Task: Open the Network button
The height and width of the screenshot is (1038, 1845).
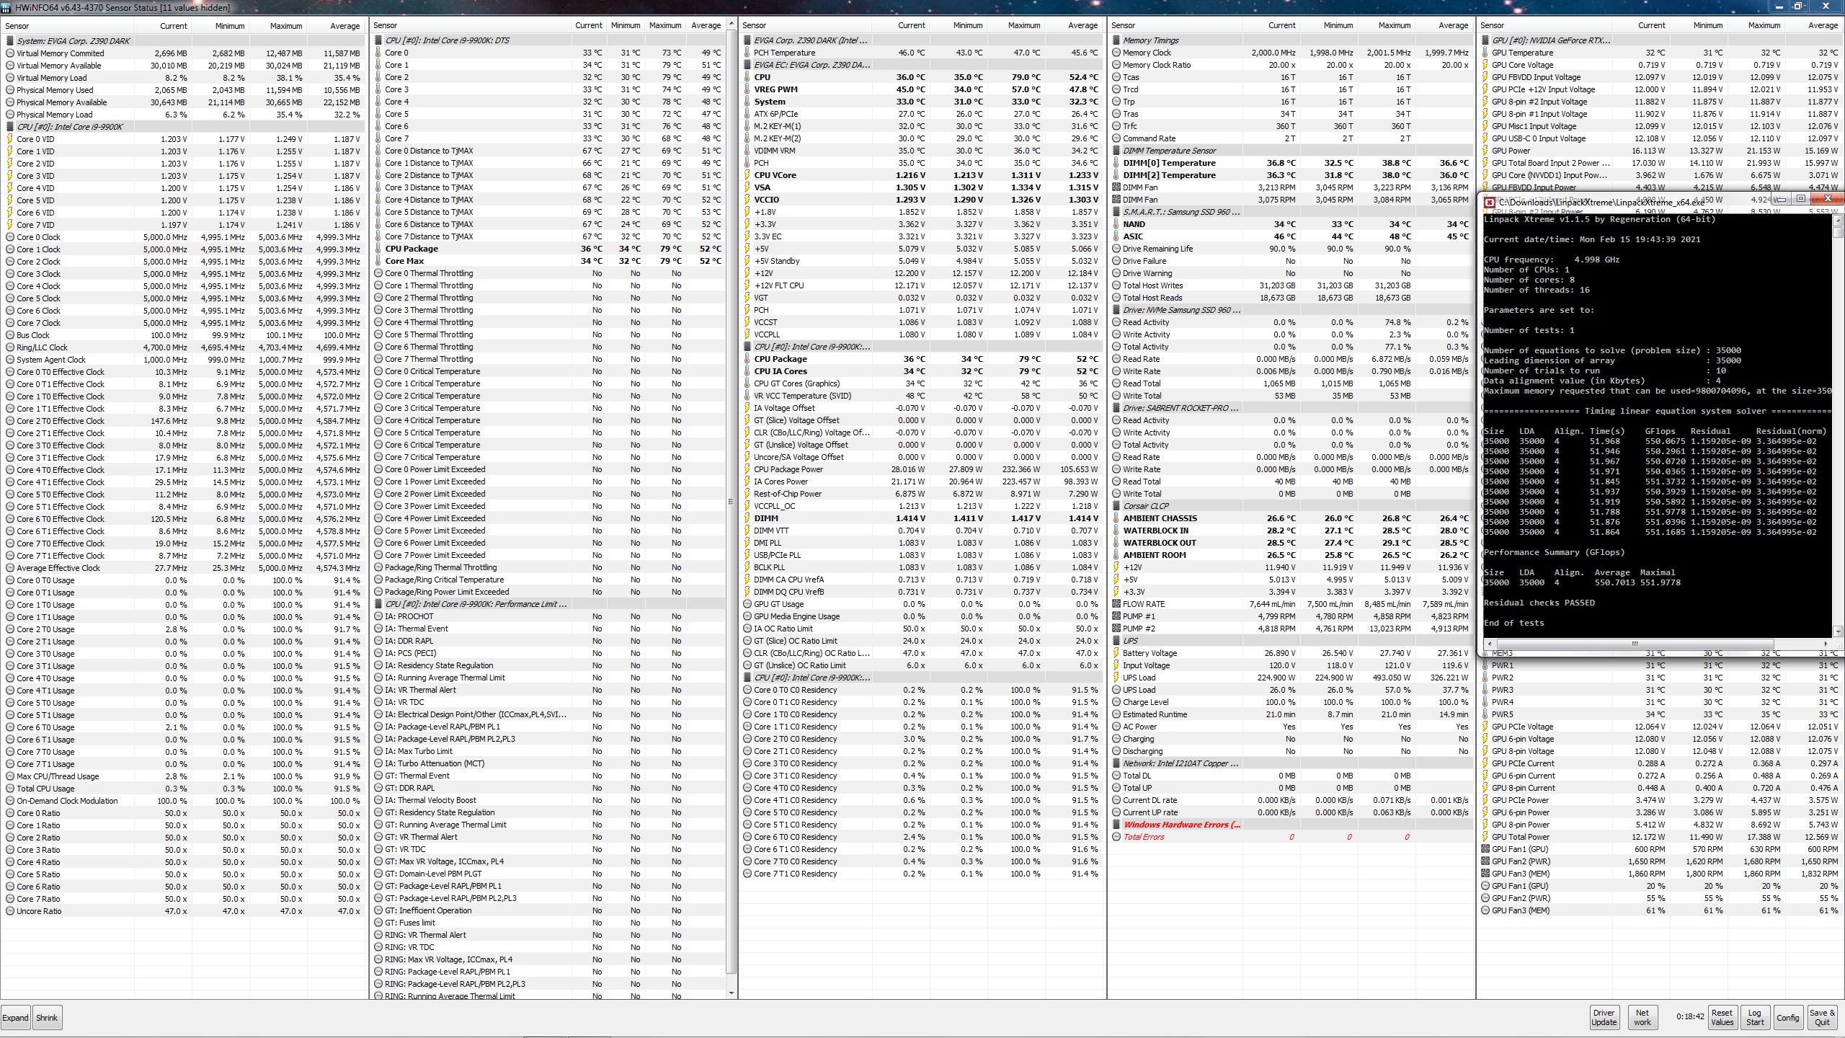Action: point(1642,1017)
